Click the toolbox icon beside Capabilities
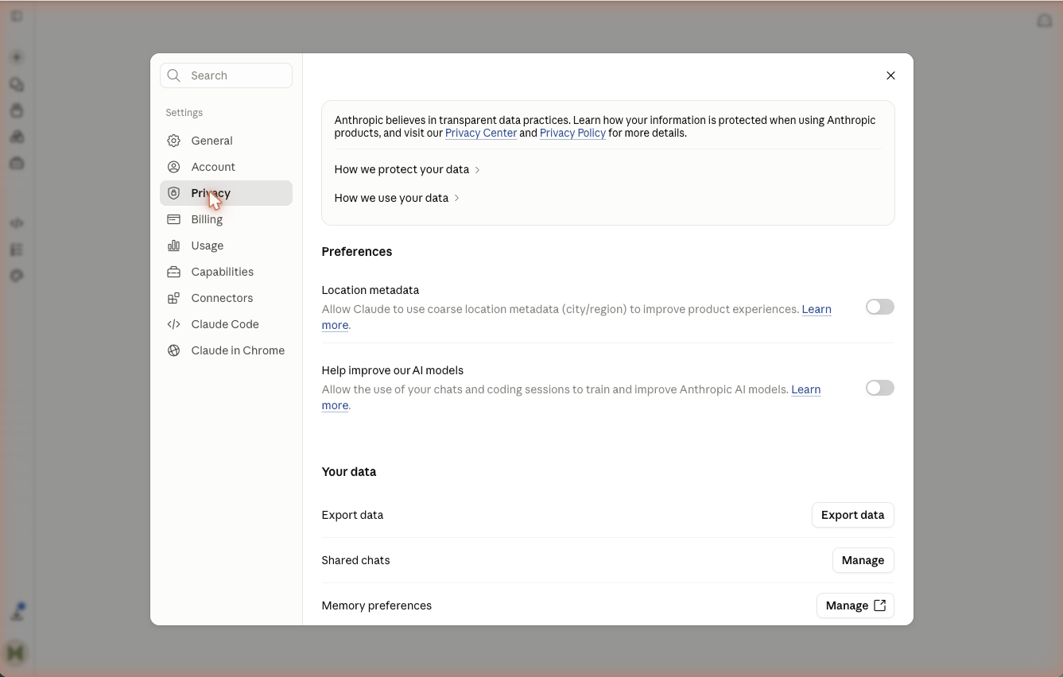This screenshot has width=1063, height=677. [x=173, y=272]
